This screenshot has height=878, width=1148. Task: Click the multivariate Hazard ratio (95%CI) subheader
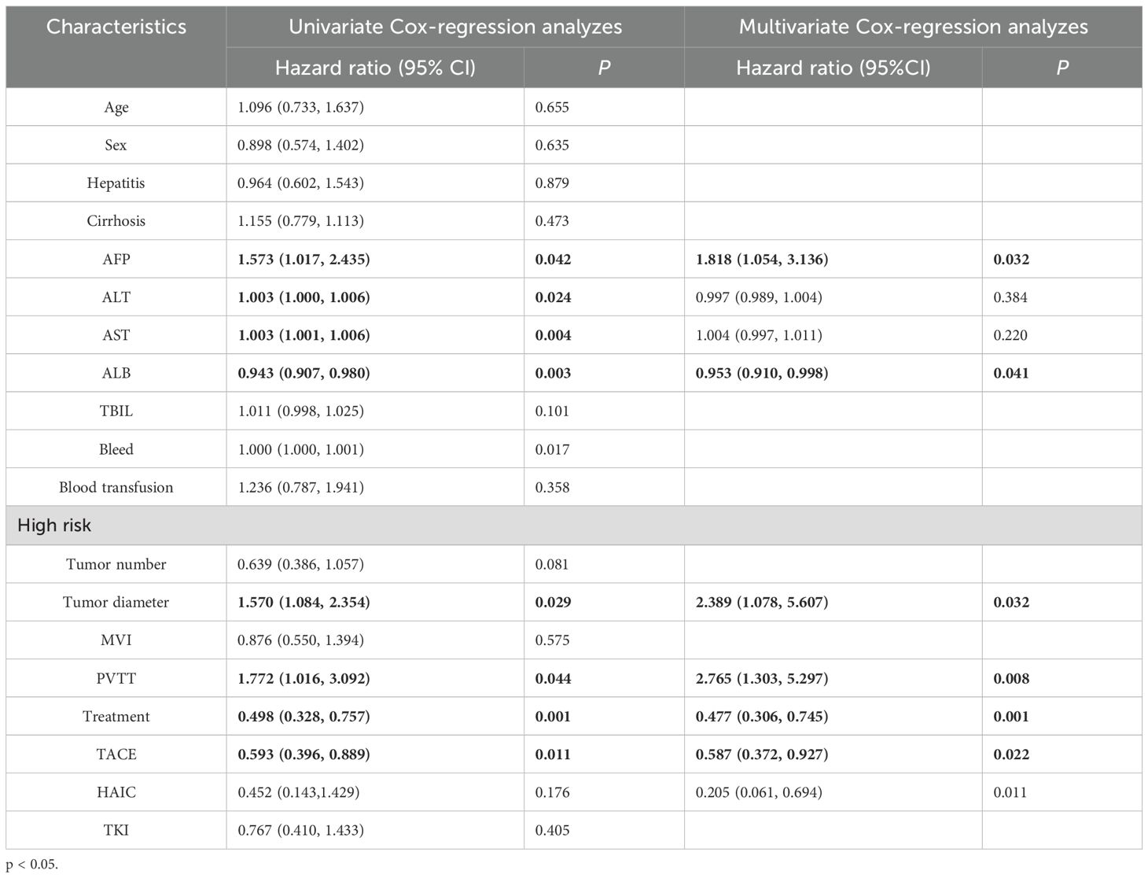coord(833,68)
